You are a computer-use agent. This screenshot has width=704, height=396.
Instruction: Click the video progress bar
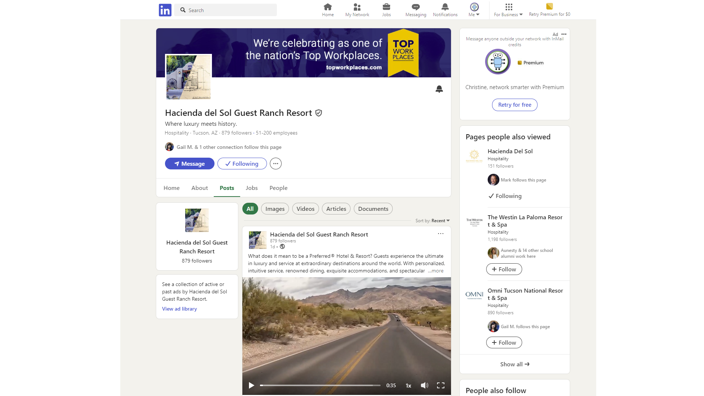[x=320, y=385]
